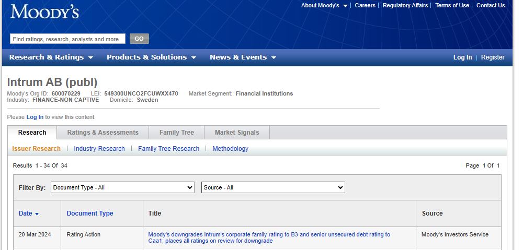Click the Page 1 Of 1 indicator

tap(483, 165)
